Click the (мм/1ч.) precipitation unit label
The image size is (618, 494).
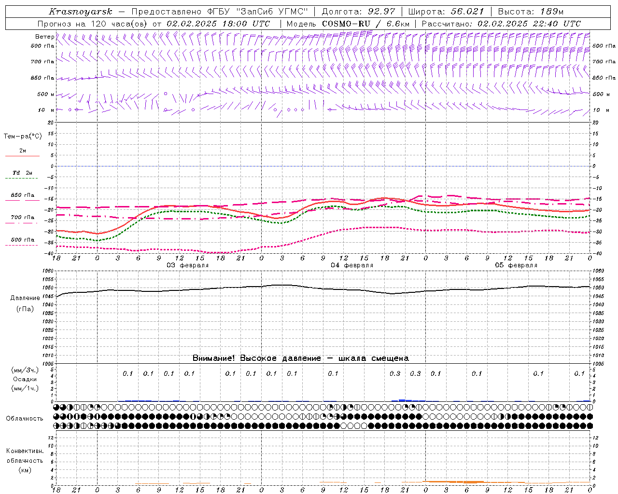click(24, 388)
